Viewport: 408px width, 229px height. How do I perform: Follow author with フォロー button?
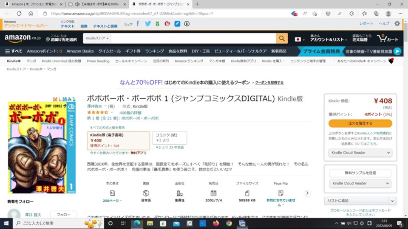tap(63, 215)
